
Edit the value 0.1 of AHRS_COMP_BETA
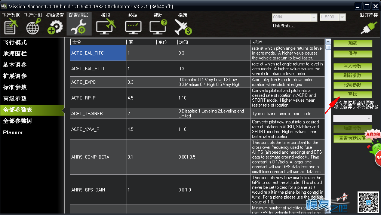click(x=141, y=157)
